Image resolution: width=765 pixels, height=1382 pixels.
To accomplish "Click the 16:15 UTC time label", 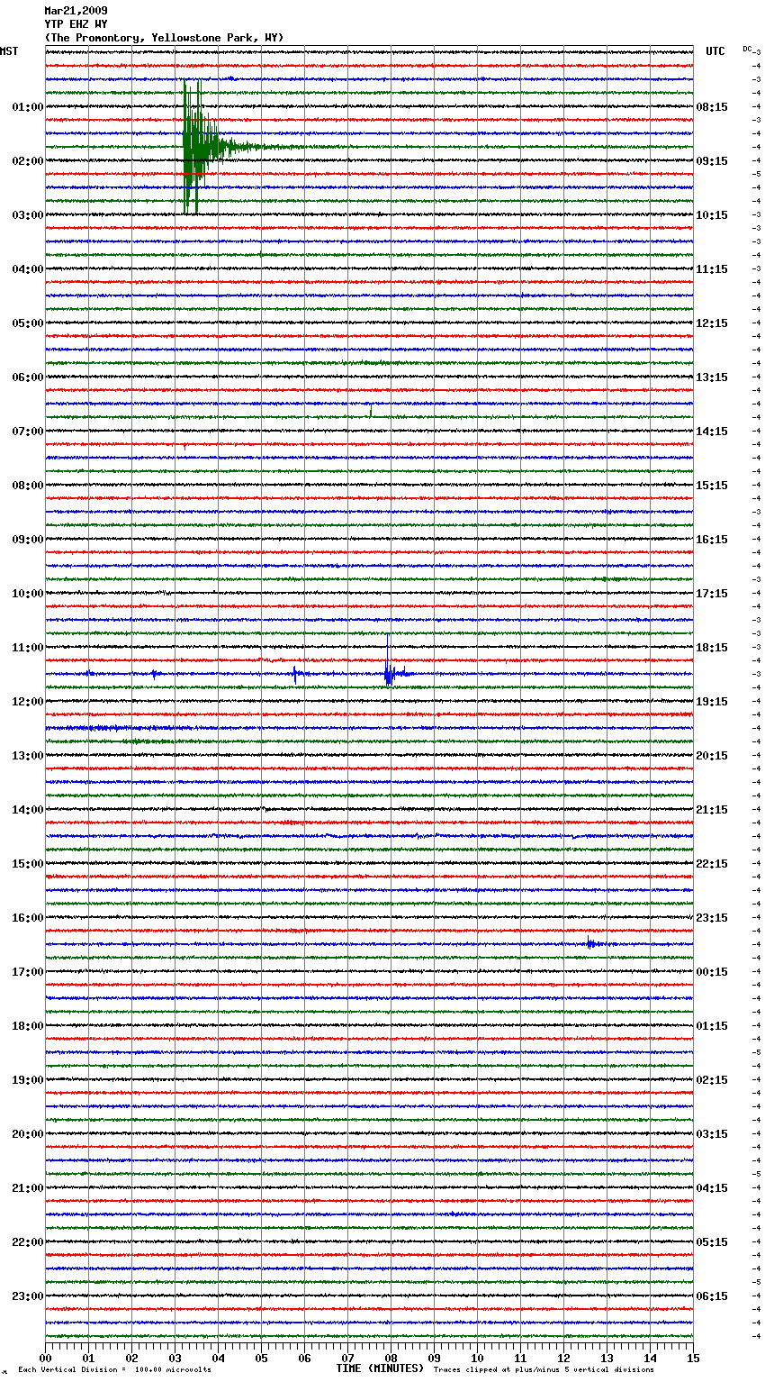I will point(712,540).
